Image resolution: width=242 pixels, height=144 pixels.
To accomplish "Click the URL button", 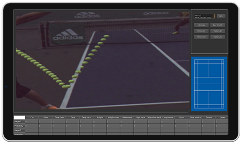I will pos(221,16).
